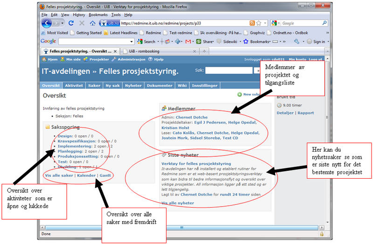Viewport: 373px width, 244px height.
Task: Open the Tools menu
Action: click(116, 15)
